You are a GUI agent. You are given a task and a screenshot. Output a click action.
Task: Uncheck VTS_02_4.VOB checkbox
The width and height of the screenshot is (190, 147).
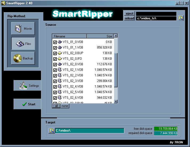pyautogui.click(x=55, y=87)
